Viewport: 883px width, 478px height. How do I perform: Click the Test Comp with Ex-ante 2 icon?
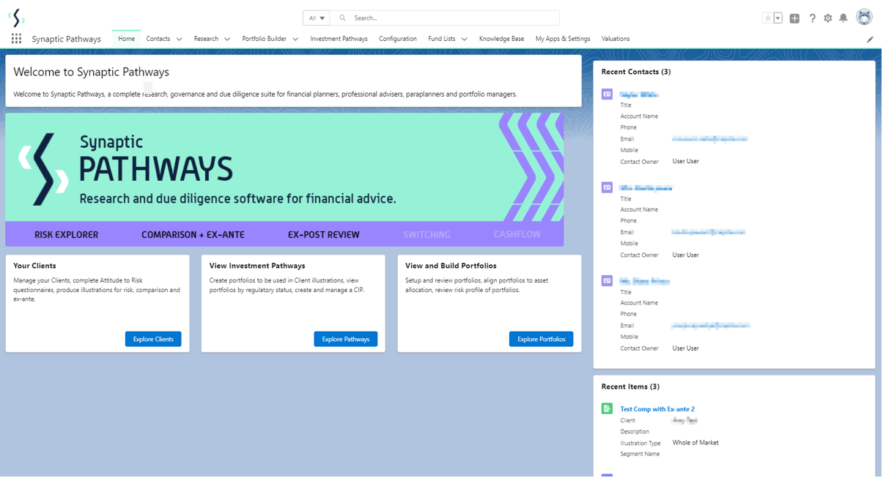pyautogui.click(x=607, y=408)
